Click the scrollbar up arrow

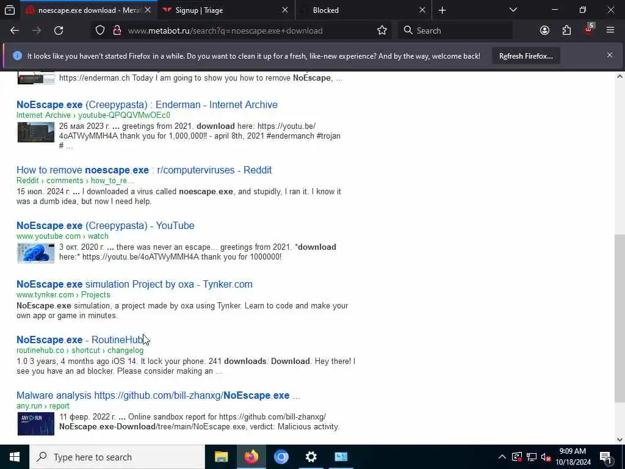(x=620, y=76)
